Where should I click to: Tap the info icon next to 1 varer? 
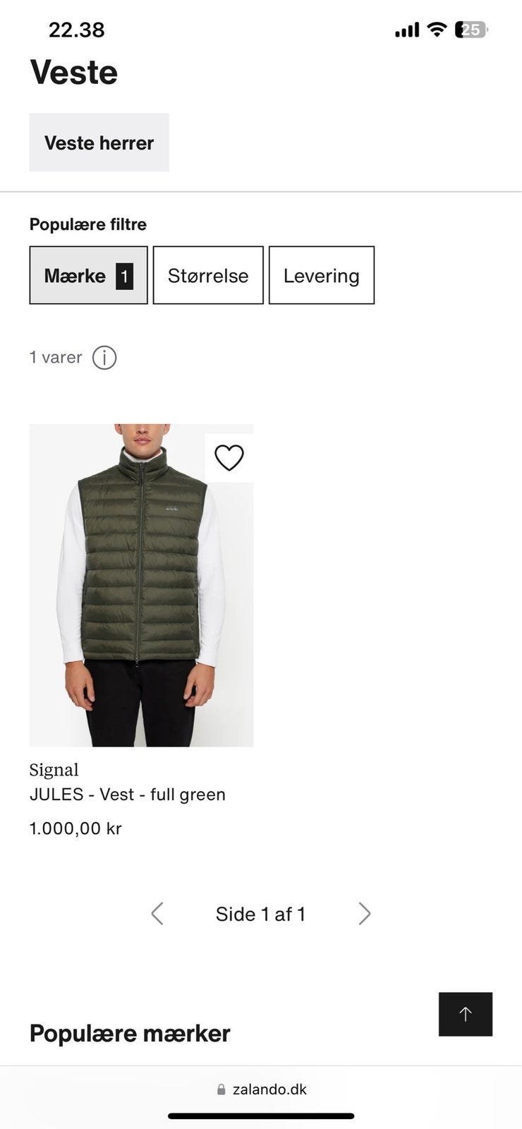point(104,358)
